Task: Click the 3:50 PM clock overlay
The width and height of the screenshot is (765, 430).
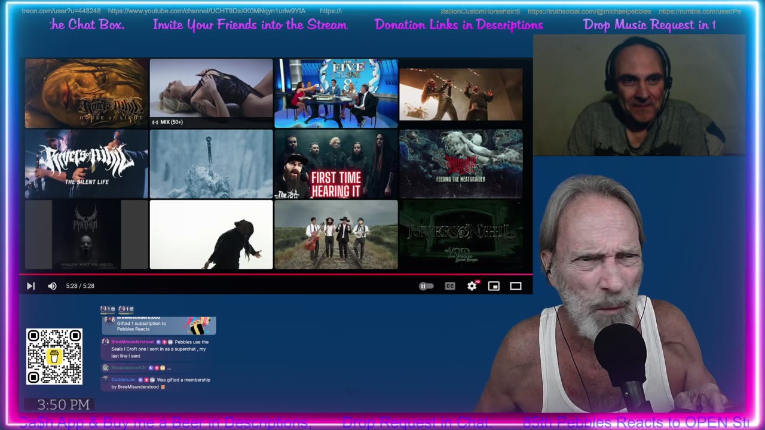Action: click(x=63, y=405)
